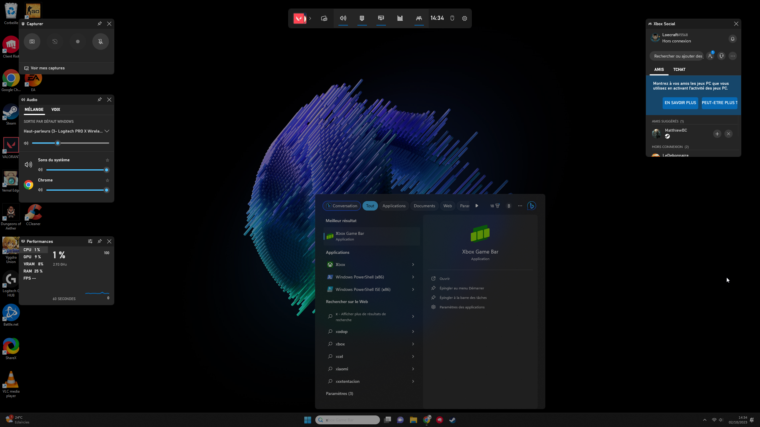Image resolution: width=760 pixels, height=427 pixels.
Task: Start recording with the record dot button
Action: [x=78, y=42]
